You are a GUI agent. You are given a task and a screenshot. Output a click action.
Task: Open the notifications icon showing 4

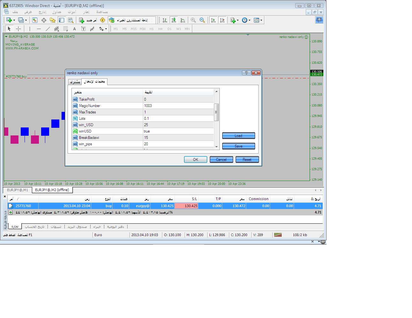319,20
